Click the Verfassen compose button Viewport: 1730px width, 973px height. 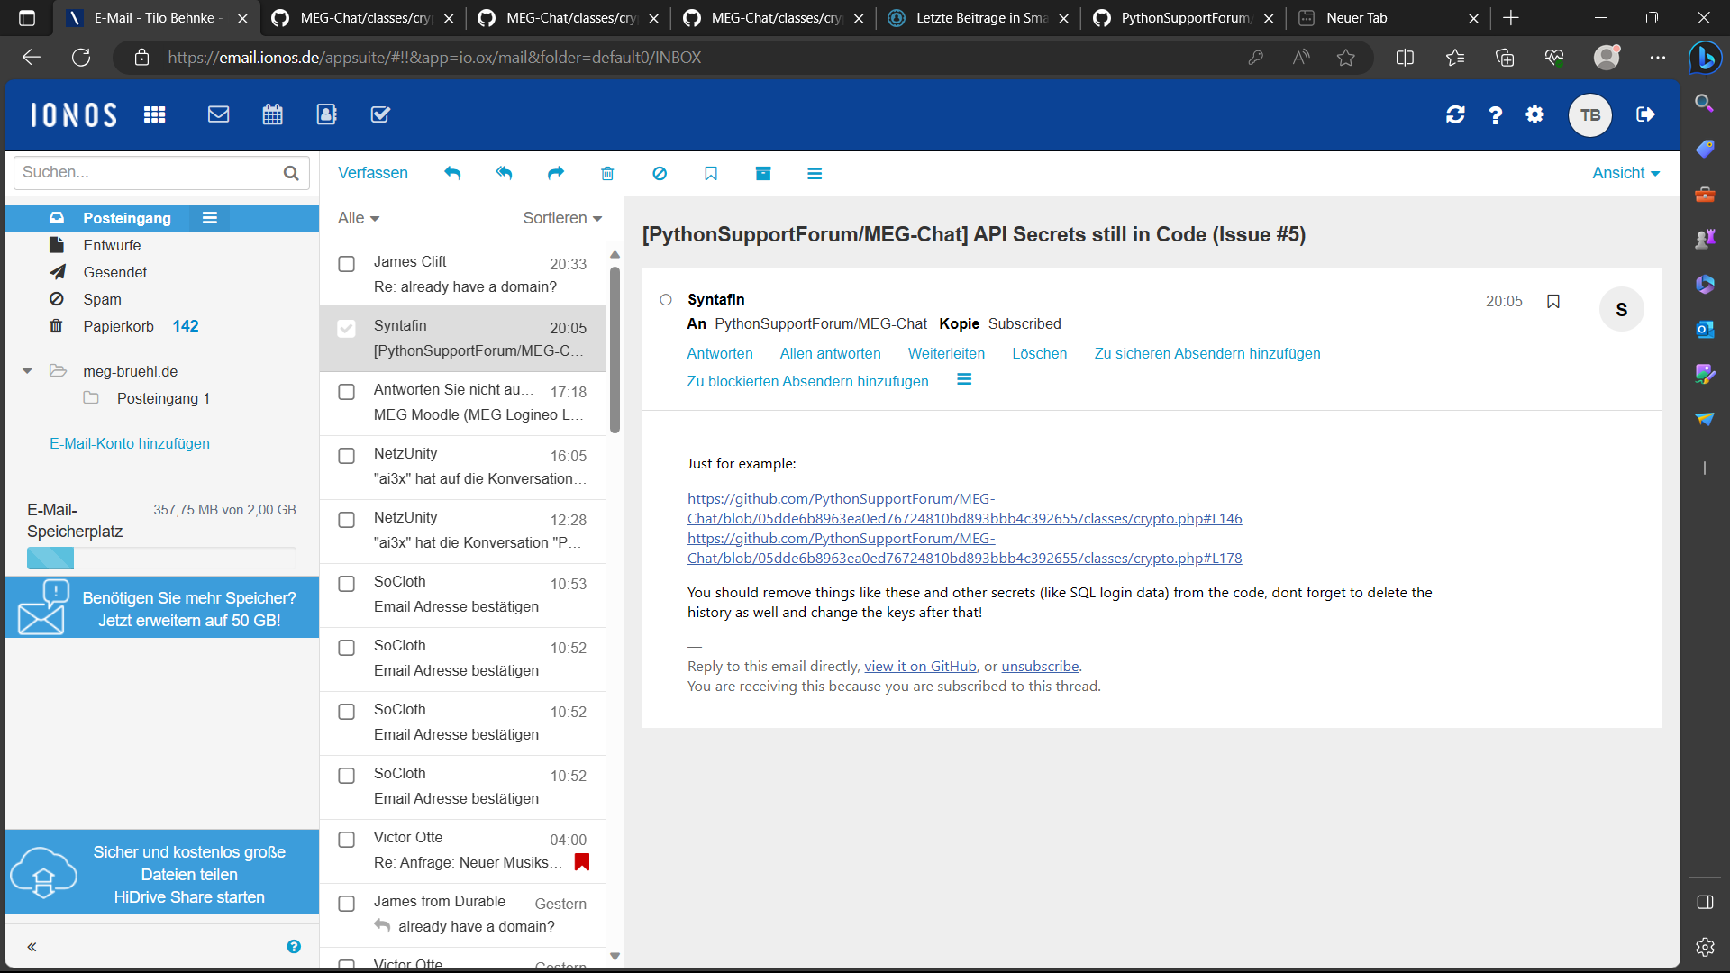(x=373, y=173)
